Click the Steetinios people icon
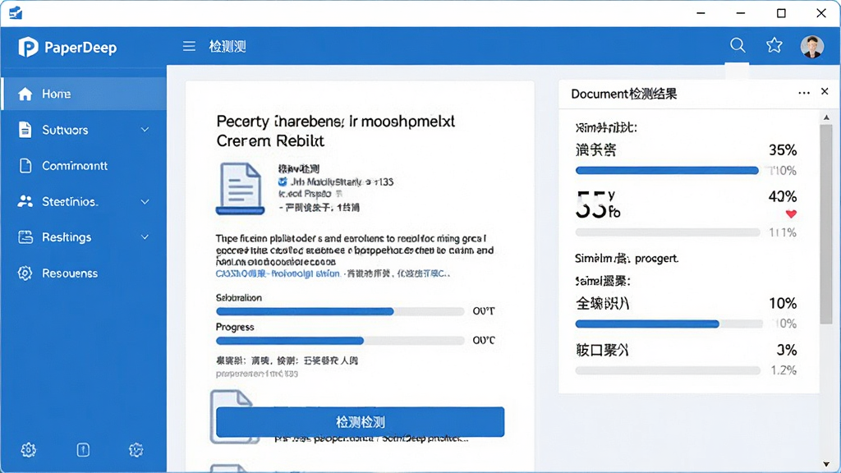 point(25,202)
